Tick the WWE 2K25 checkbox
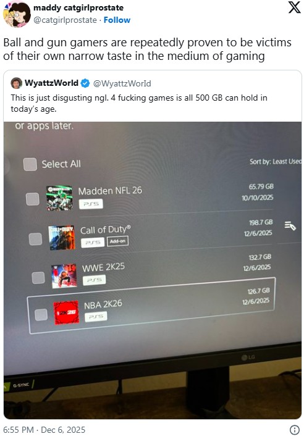Viewport: 304px width, 439px height. coord(38,278)
